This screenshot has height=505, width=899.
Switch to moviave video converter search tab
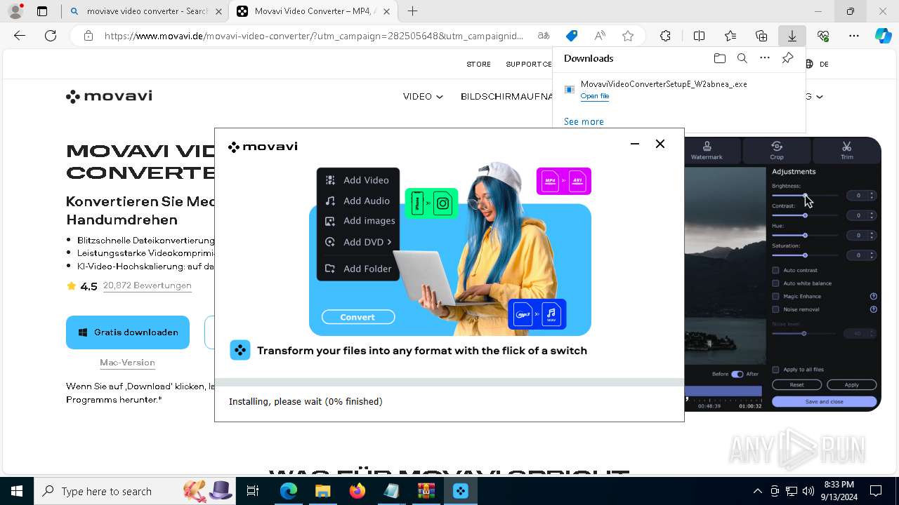click(x=146, y=11)
